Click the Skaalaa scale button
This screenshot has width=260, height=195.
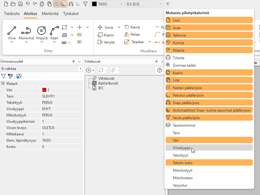click(134, 42)
